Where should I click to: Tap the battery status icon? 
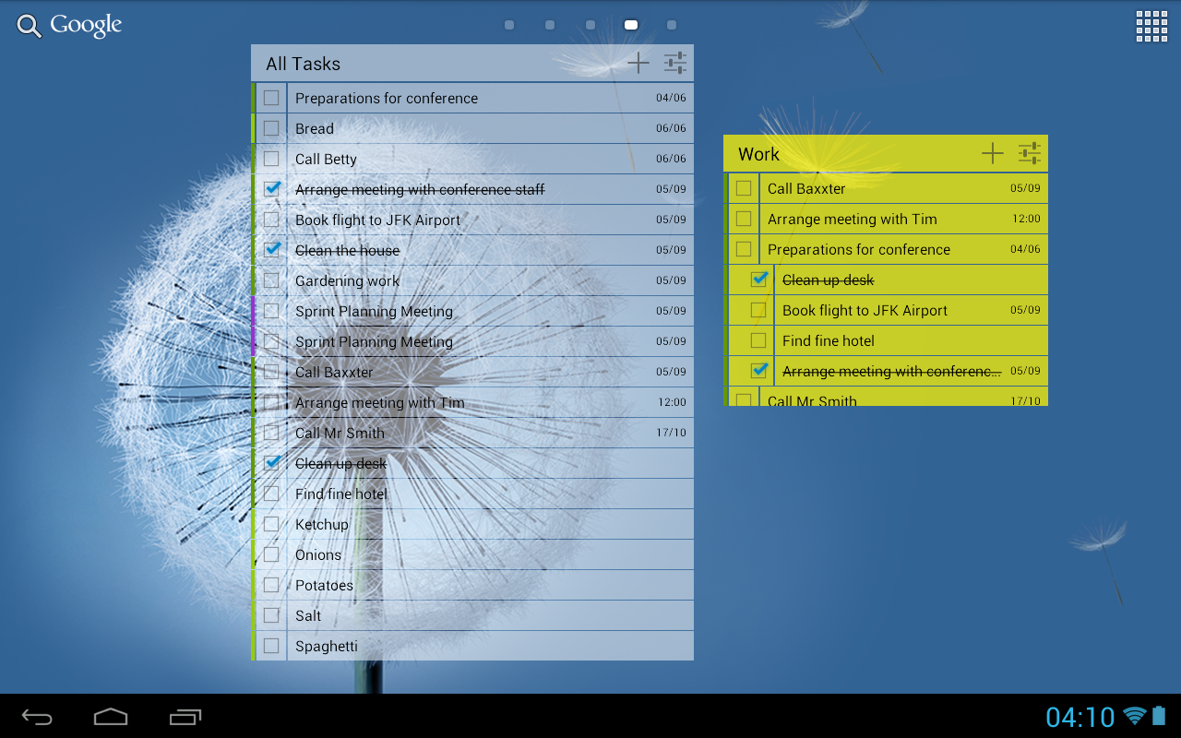tap(1159, 715)
